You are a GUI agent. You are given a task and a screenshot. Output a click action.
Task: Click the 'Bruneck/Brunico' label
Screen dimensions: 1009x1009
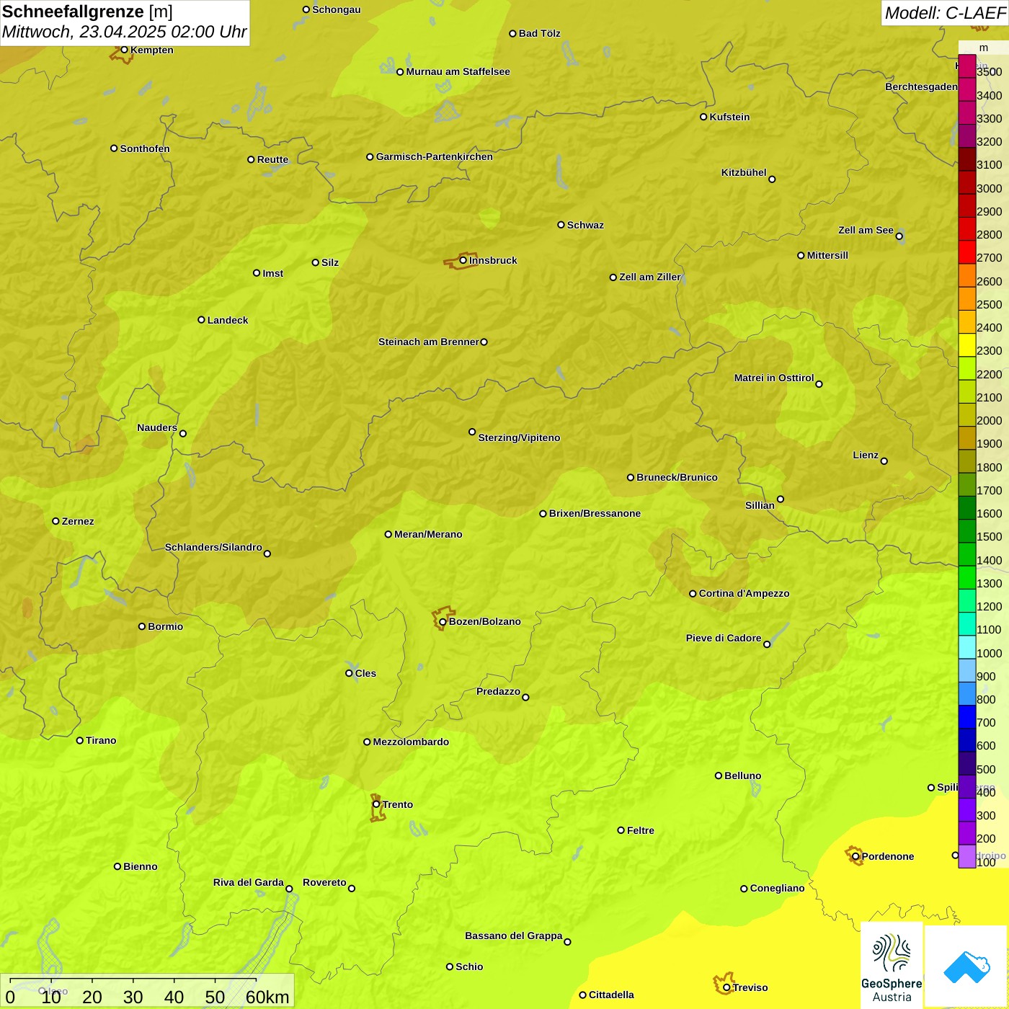pos(677,477)
